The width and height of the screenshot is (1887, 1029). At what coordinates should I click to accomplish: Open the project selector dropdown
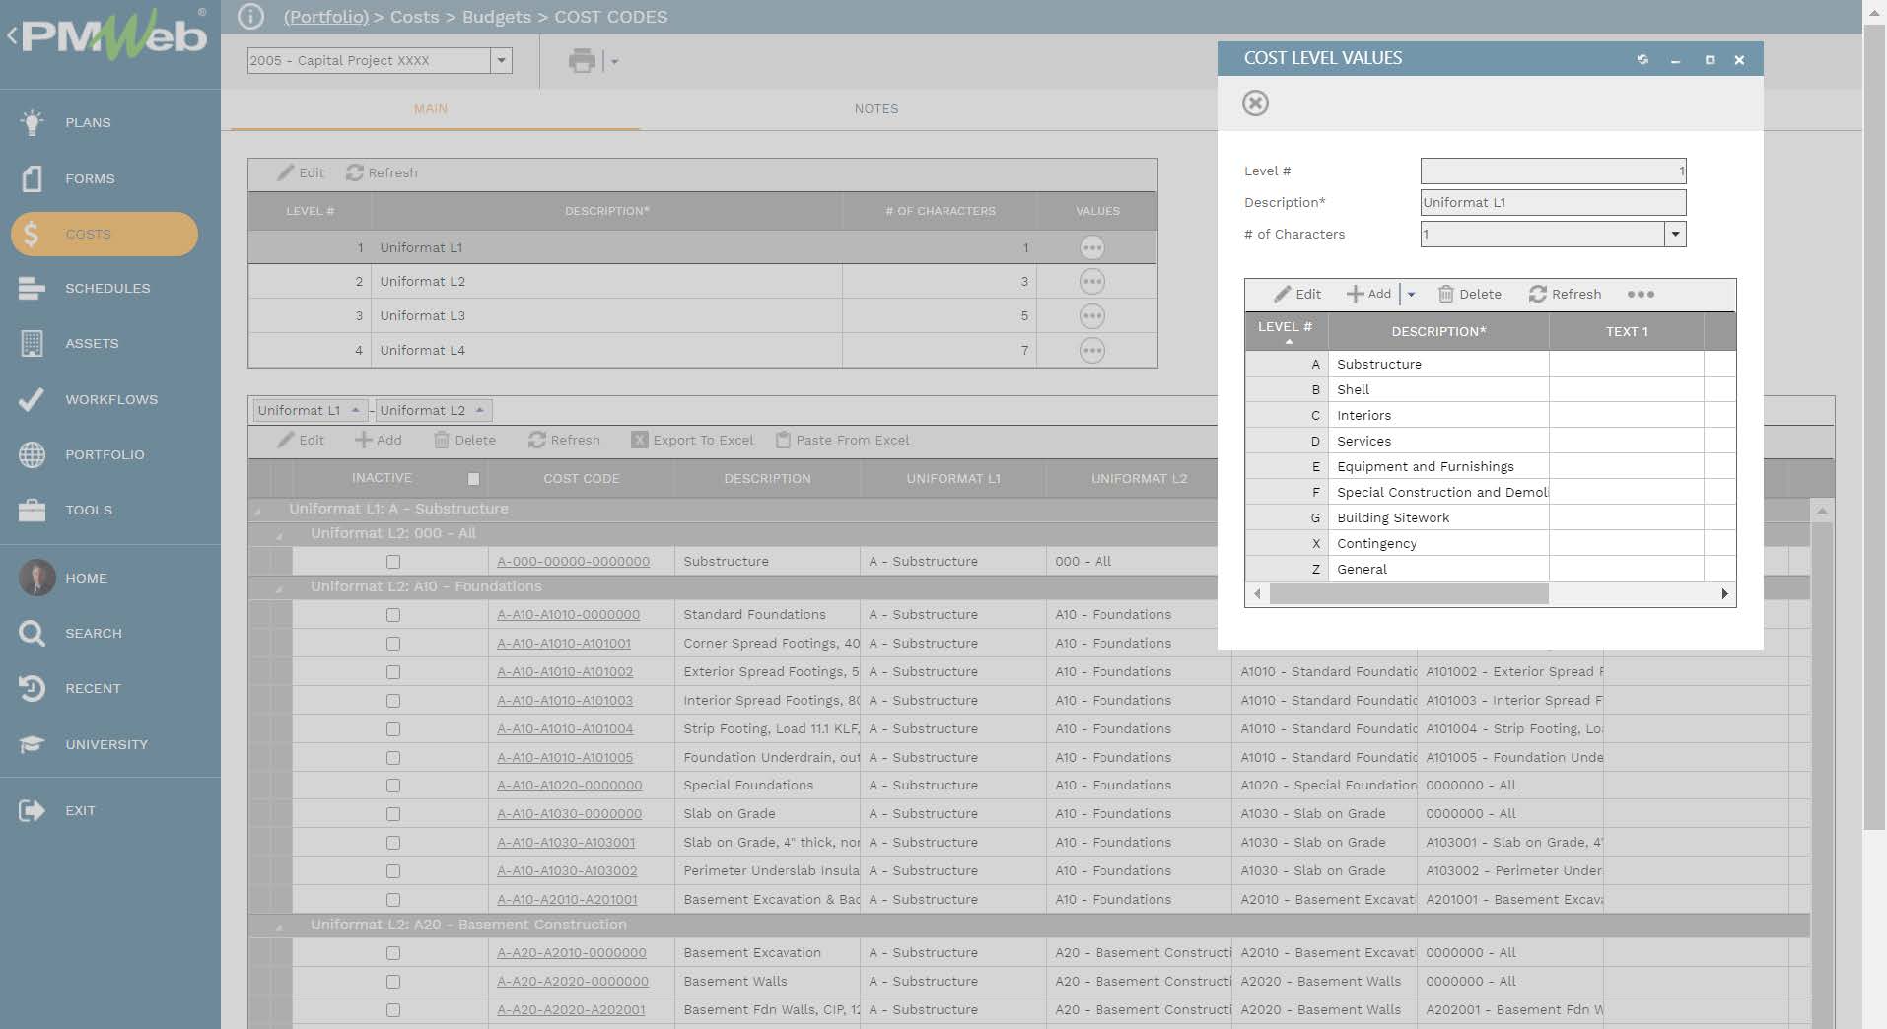pos(501,61)
